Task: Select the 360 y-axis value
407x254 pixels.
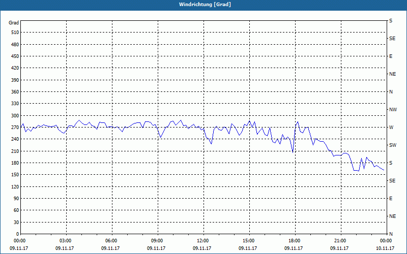Action: pyautogui.click(x=15, y=92)
